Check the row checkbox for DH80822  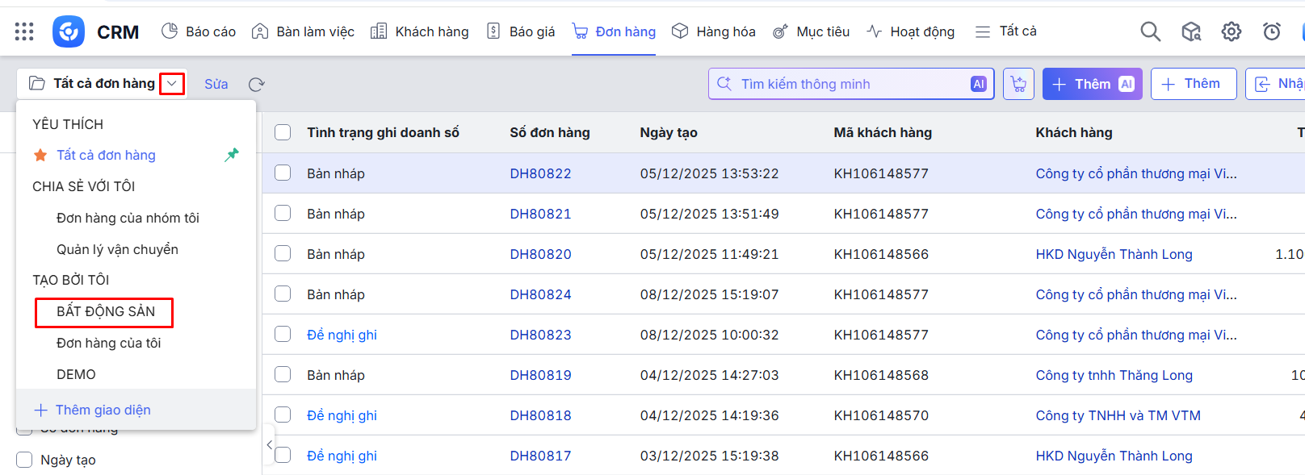[283, 173]
